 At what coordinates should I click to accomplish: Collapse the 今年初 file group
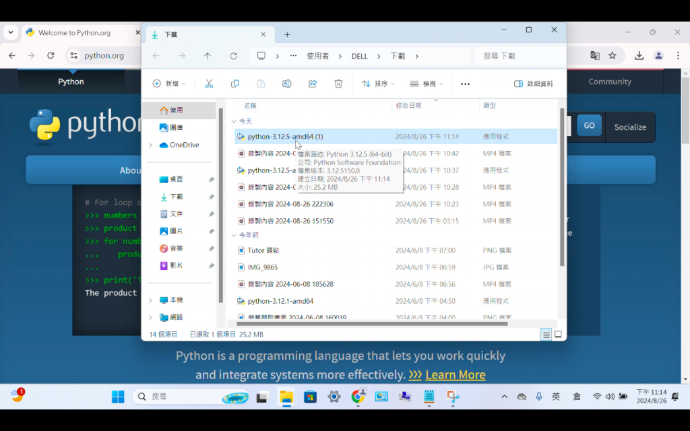[x=234, y=235]
